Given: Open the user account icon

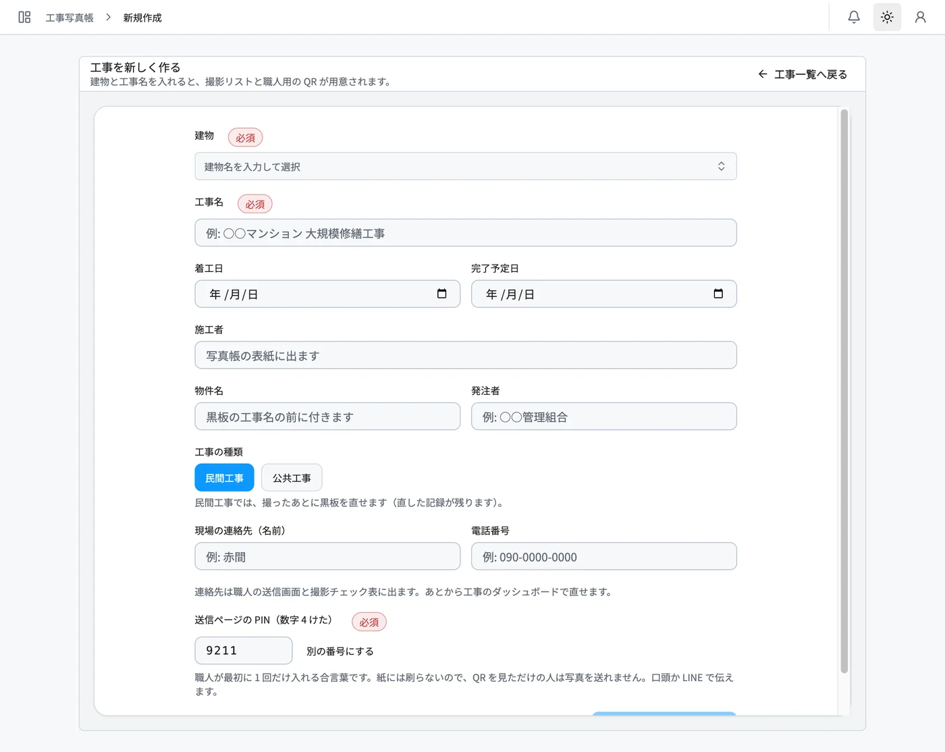Looking at the screenshot, I should (x=920, y=17).
